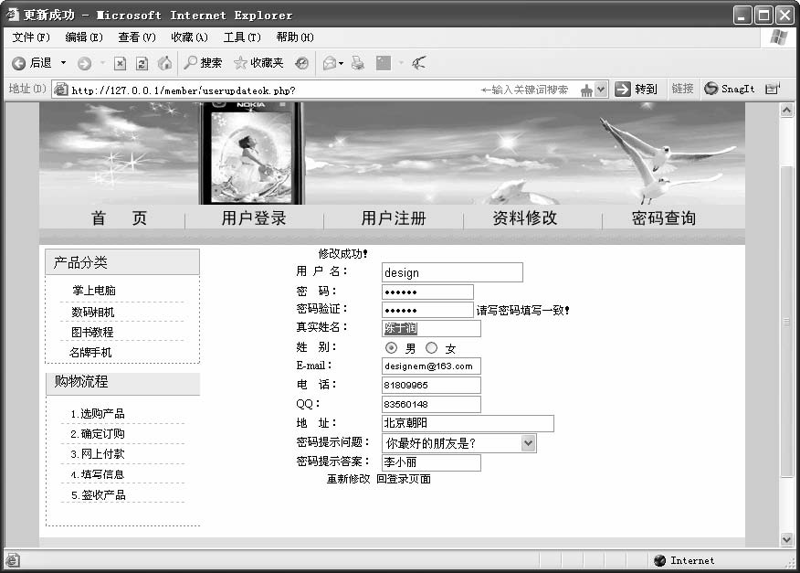Open the Edit (编辑) menu
Screen dimensions: 800x573
84,37
